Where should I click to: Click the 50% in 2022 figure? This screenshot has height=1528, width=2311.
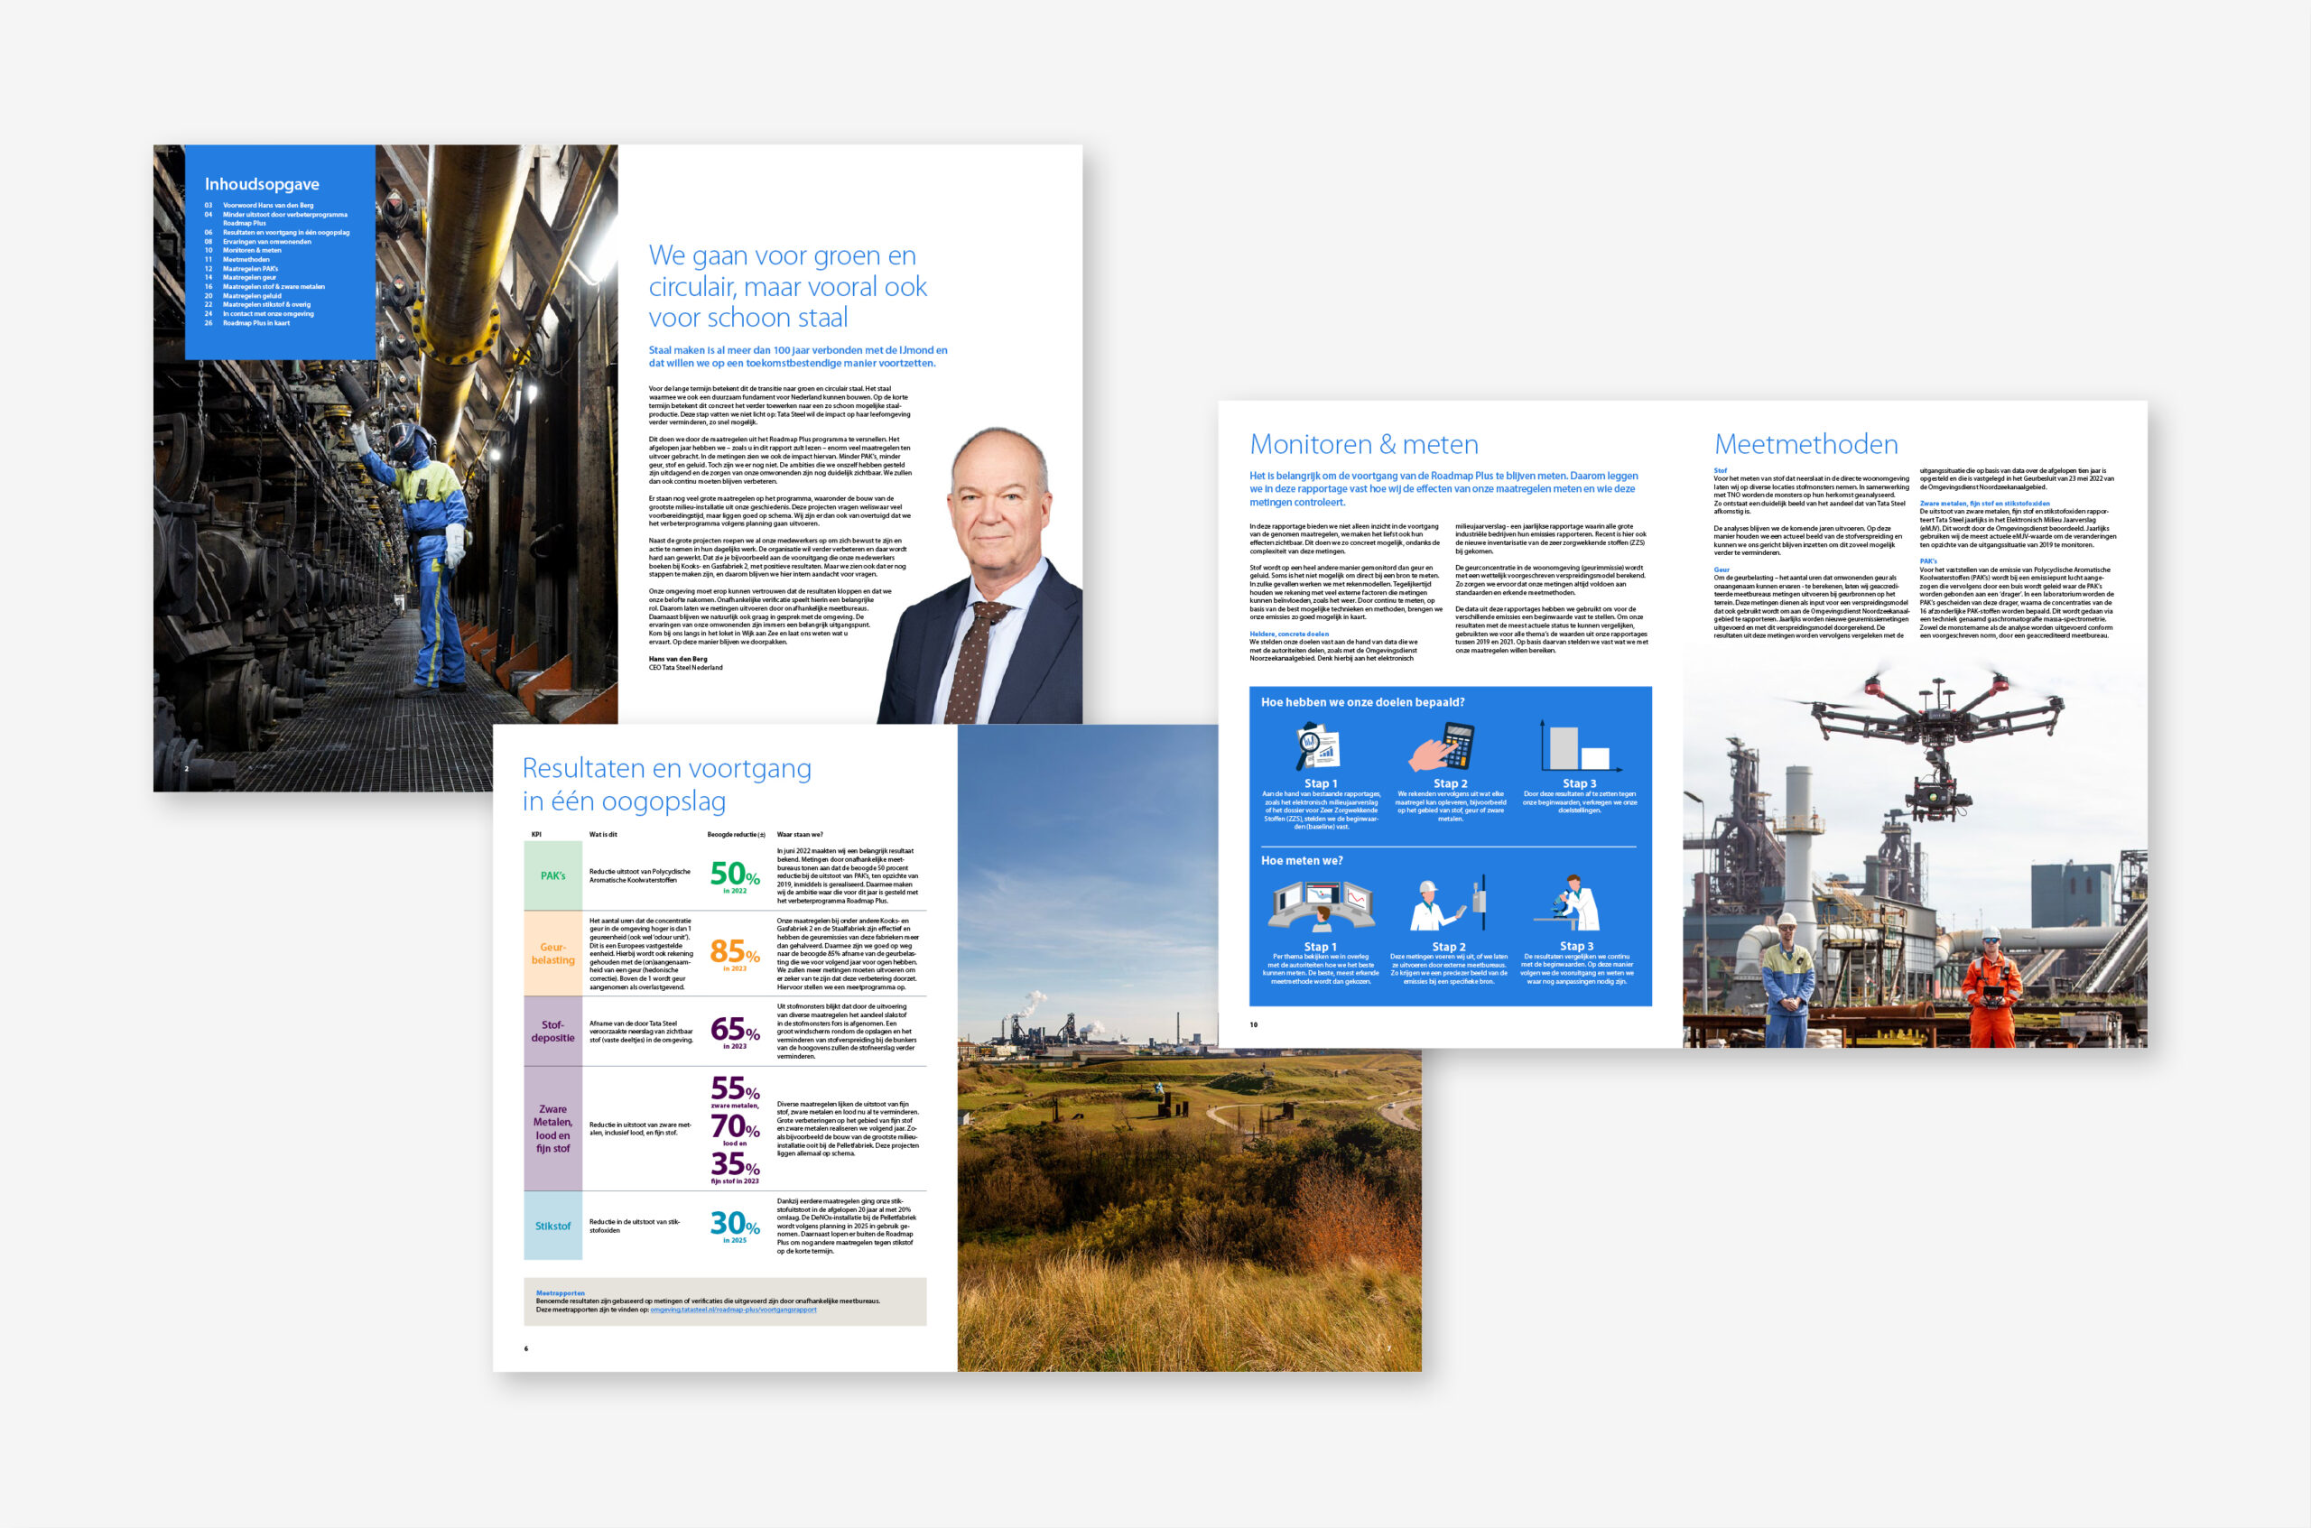735,876
